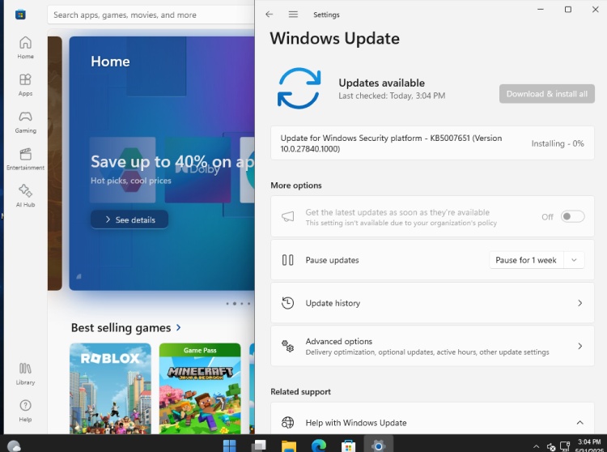This screenshot has height=452, width=607.
Task: Collapse Help with Windows Update section
Action: (579, 422)
